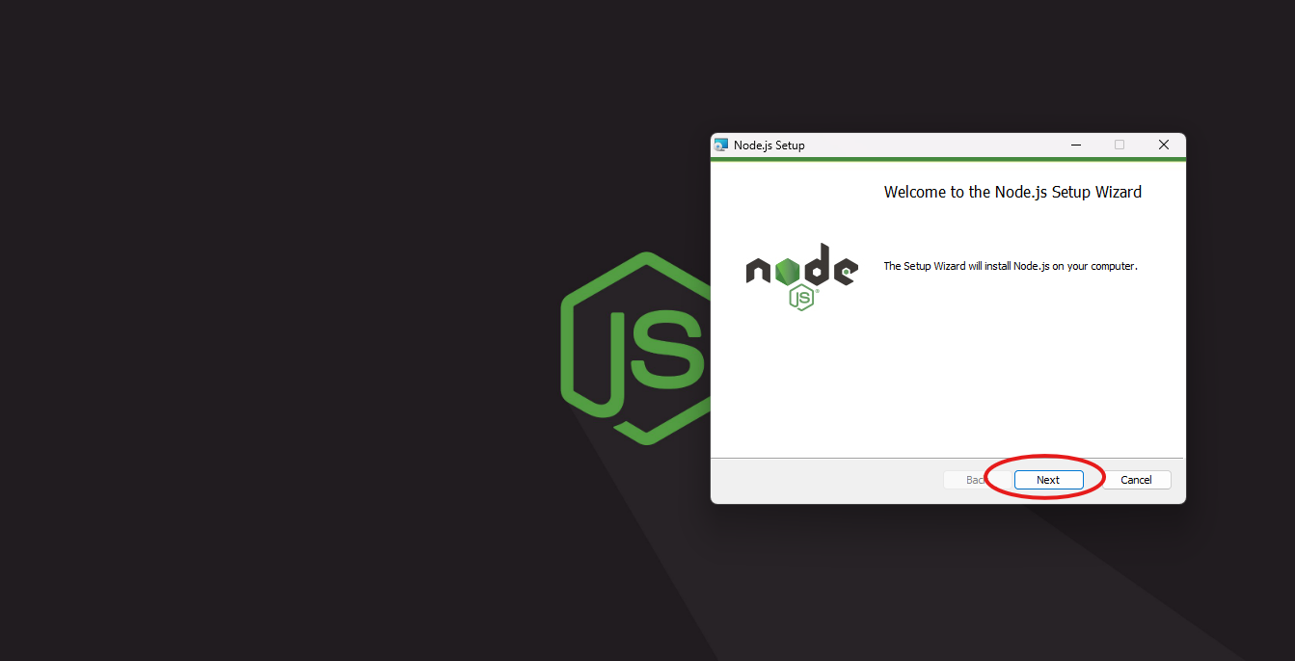
Task: Cancel the Node.js installation
Action: [1136, 480]
